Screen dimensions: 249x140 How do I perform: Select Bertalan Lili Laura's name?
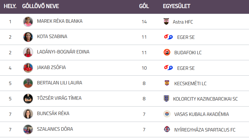59,83
